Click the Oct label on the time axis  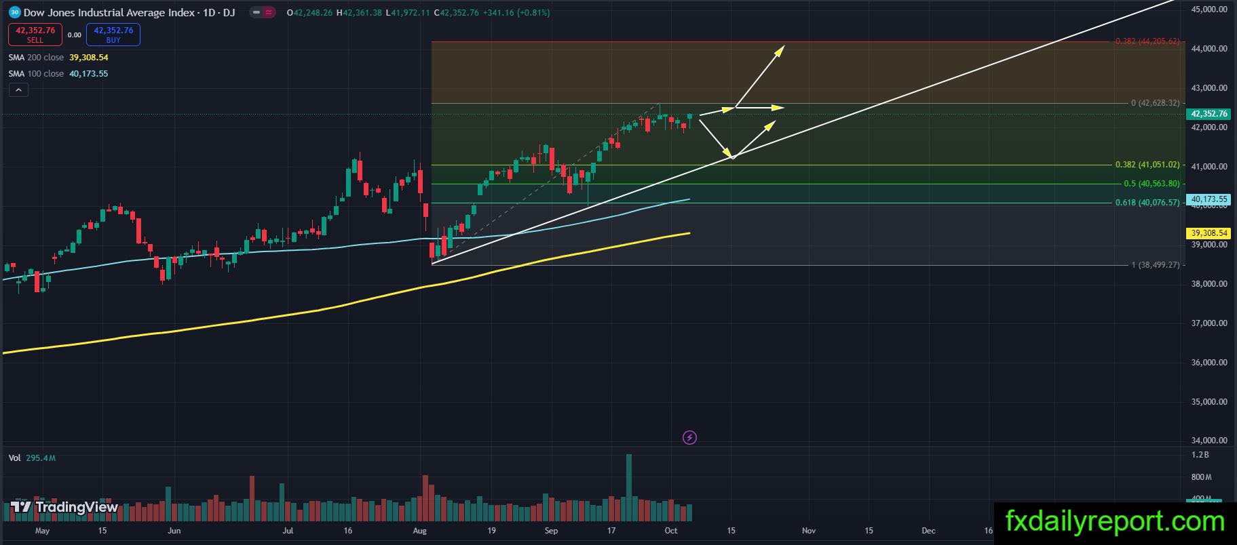(x=671, y=531)
